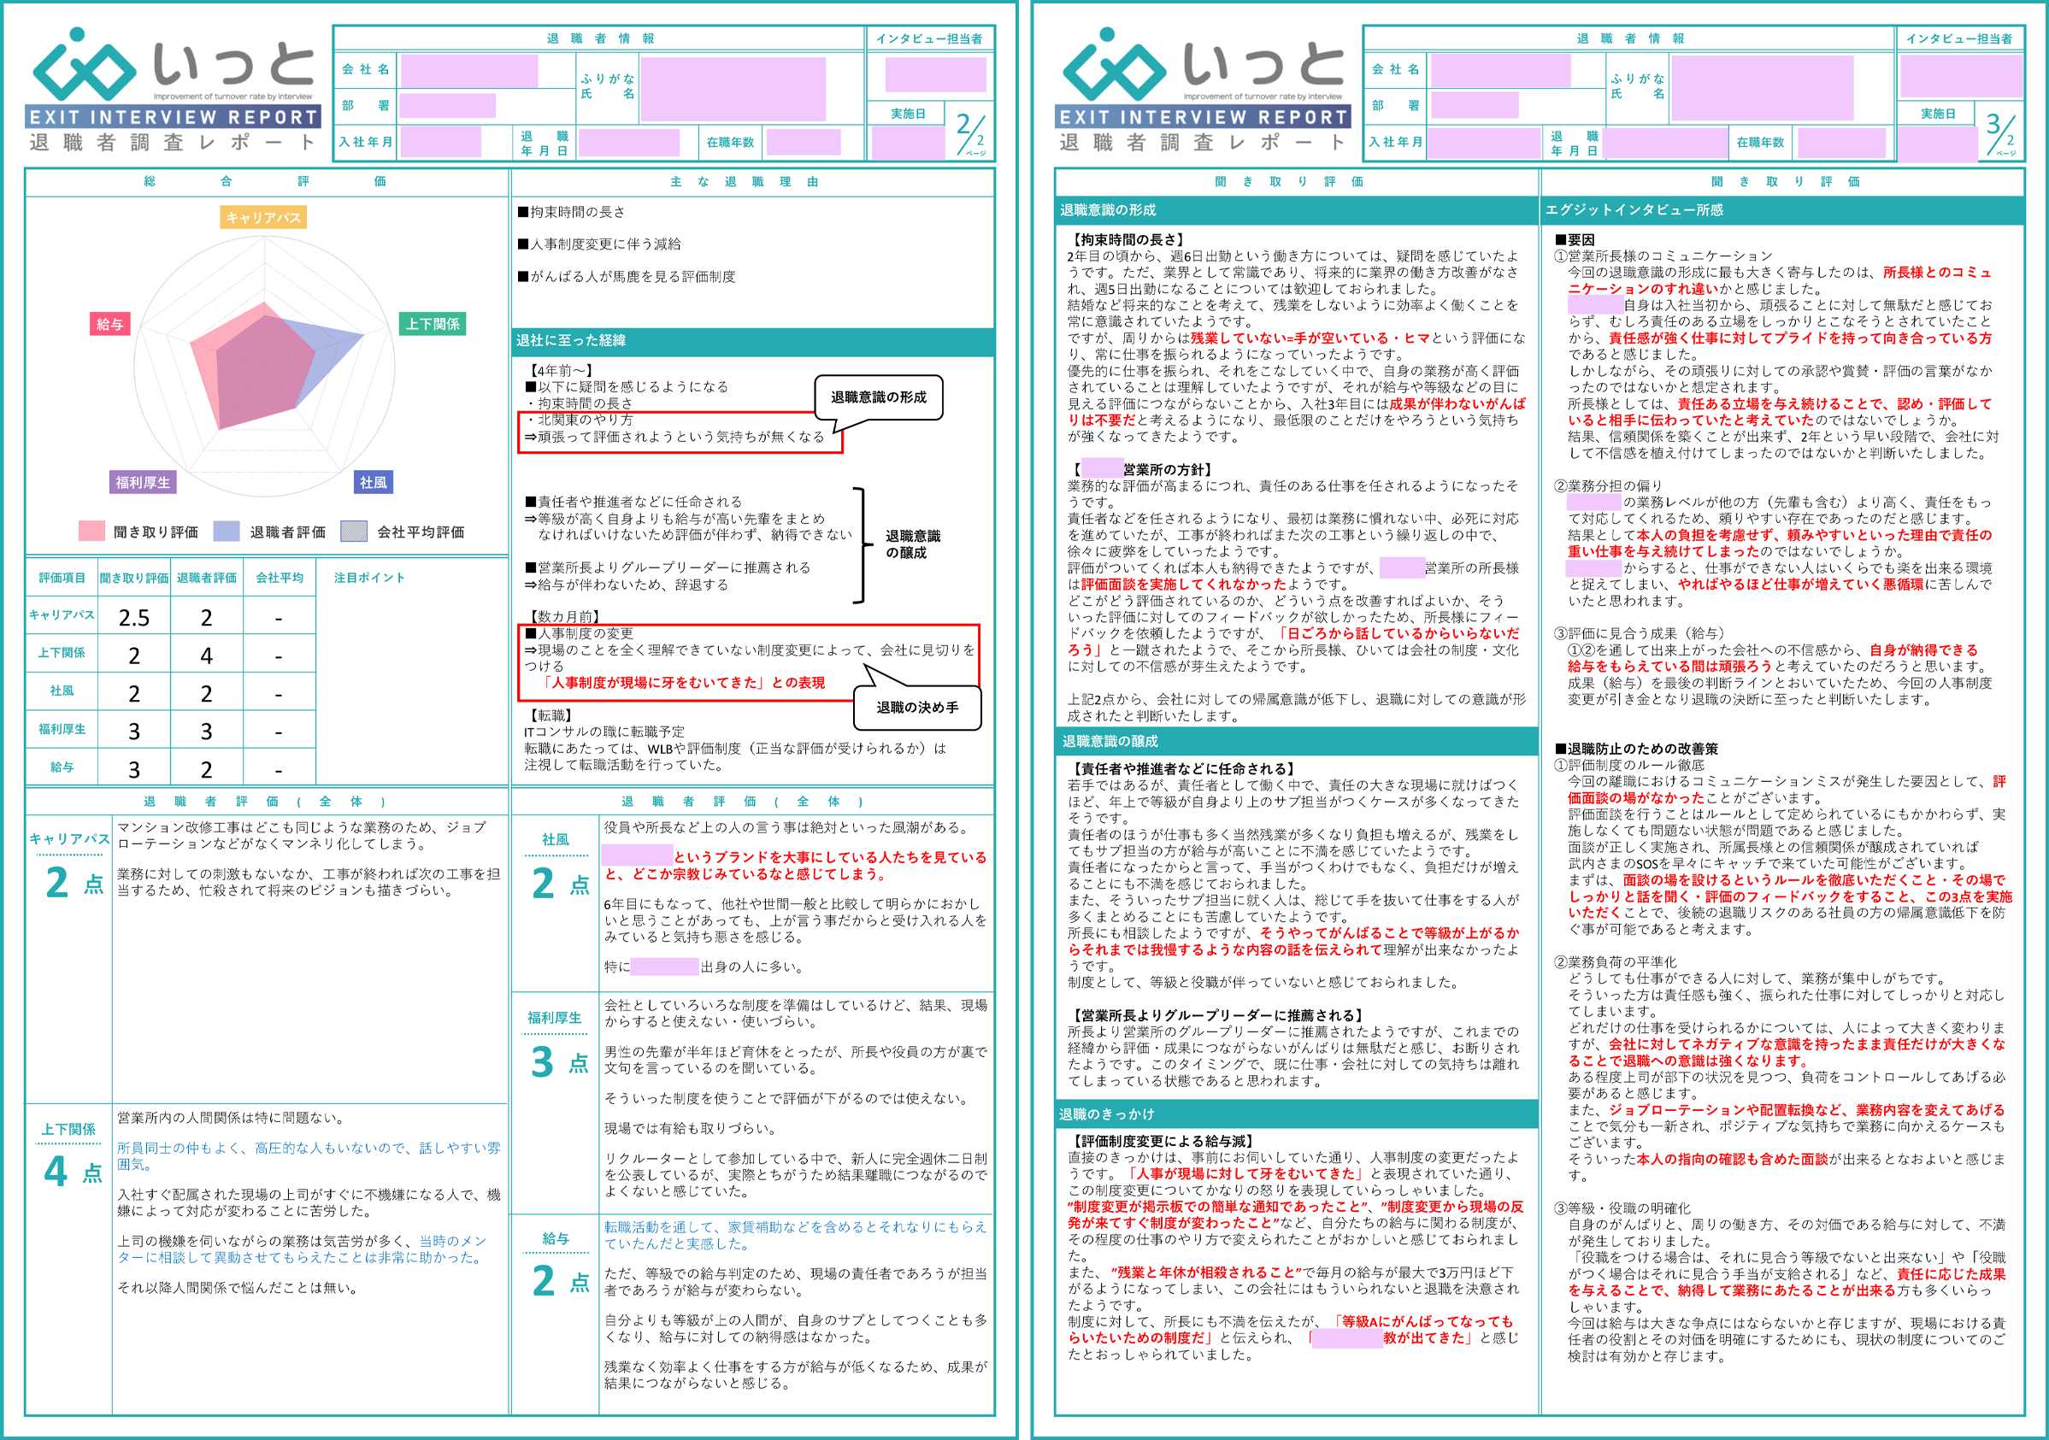The height and width of the screenshot is (1440, 2049).
Task: Click the 総合評価 section header
Action: 266,182
